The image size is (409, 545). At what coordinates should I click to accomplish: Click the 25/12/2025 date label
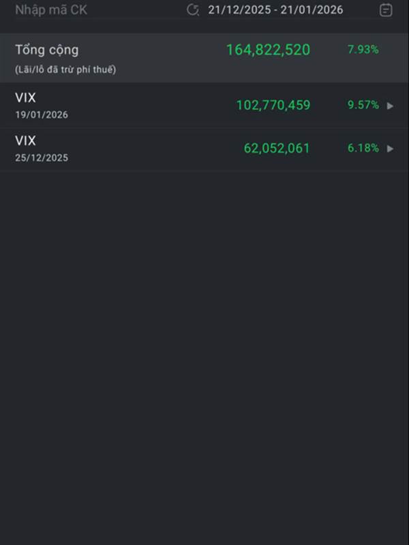(42, 158)
